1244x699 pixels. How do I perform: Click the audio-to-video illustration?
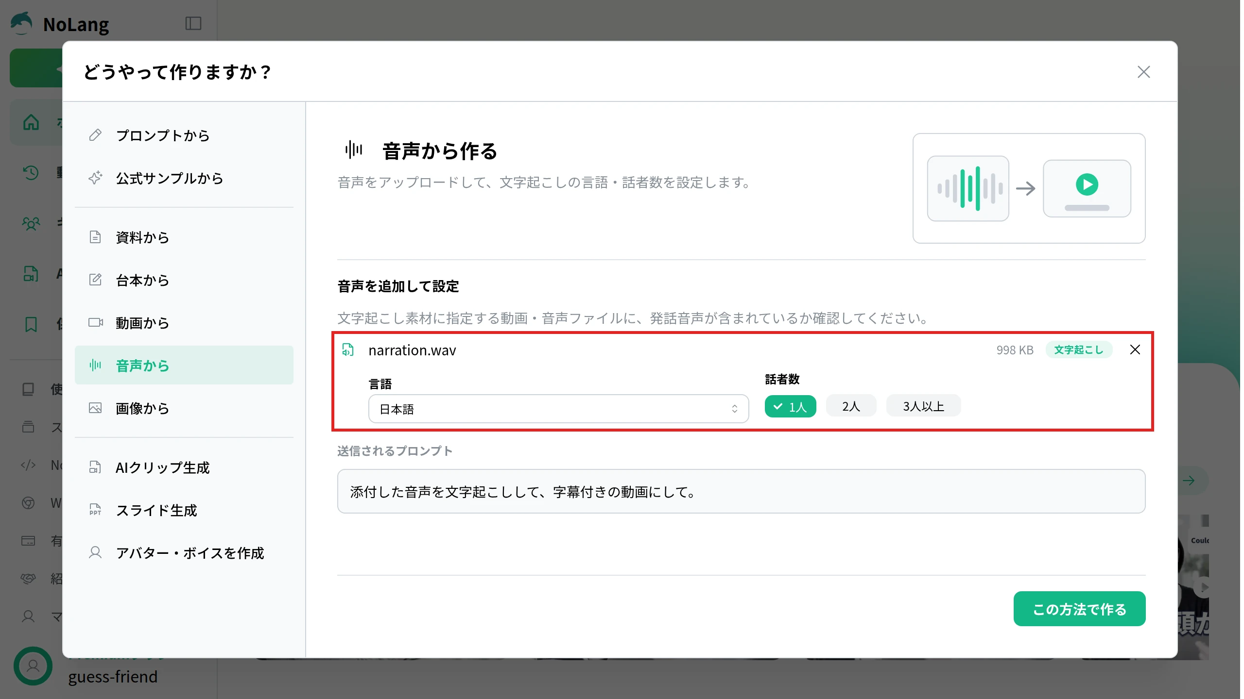[1029, 188]
